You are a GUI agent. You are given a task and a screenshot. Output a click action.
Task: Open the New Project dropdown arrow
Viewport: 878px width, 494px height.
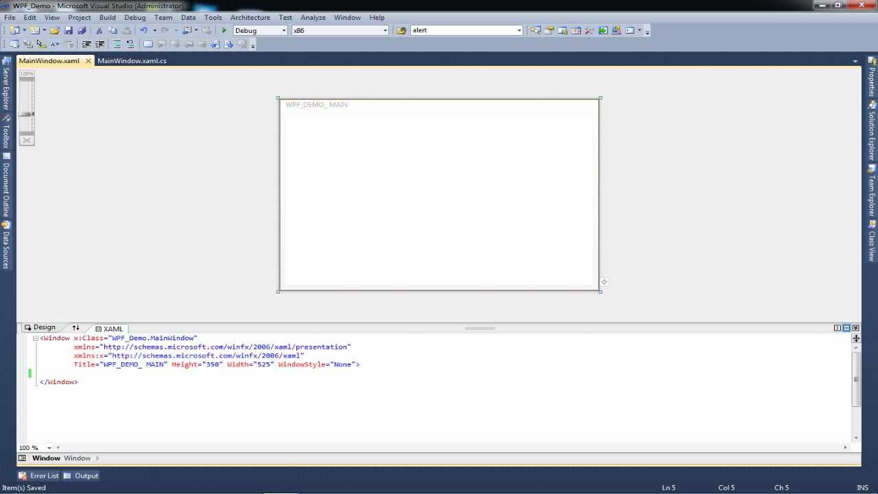[x=24, y=30]
